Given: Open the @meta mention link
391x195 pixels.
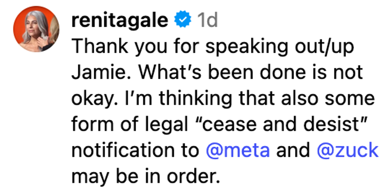Looking at the screenshot, I should point(238,150).
